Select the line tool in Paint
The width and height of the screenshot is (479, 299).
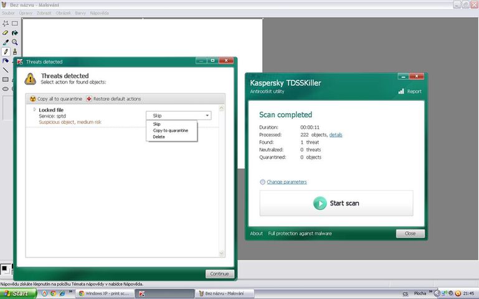pyautogui.click(x=6, y=70)
